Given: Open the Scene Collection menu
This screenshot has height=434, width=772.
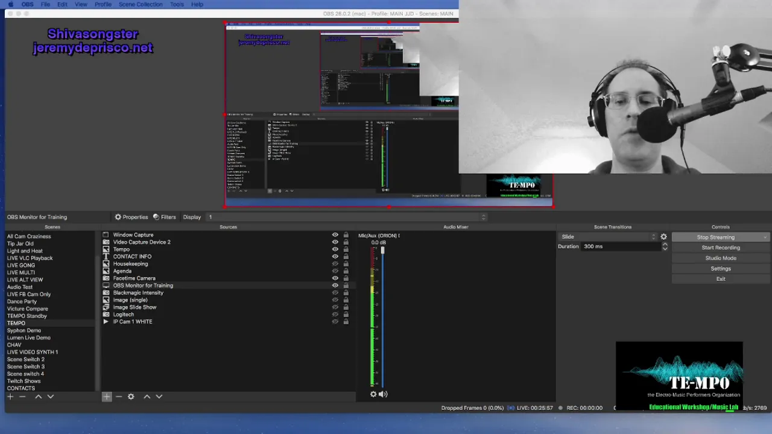Looking at the screenshot, I should [x=141, y=4].
